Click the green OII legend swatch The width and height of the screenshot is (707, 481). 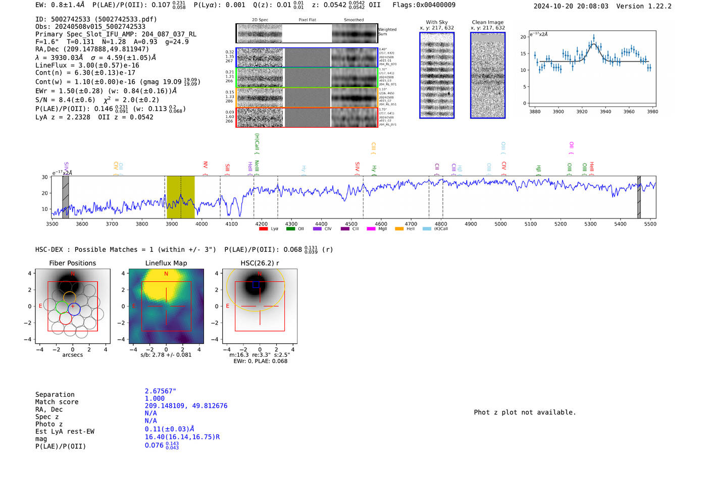[x=290, y=229]
